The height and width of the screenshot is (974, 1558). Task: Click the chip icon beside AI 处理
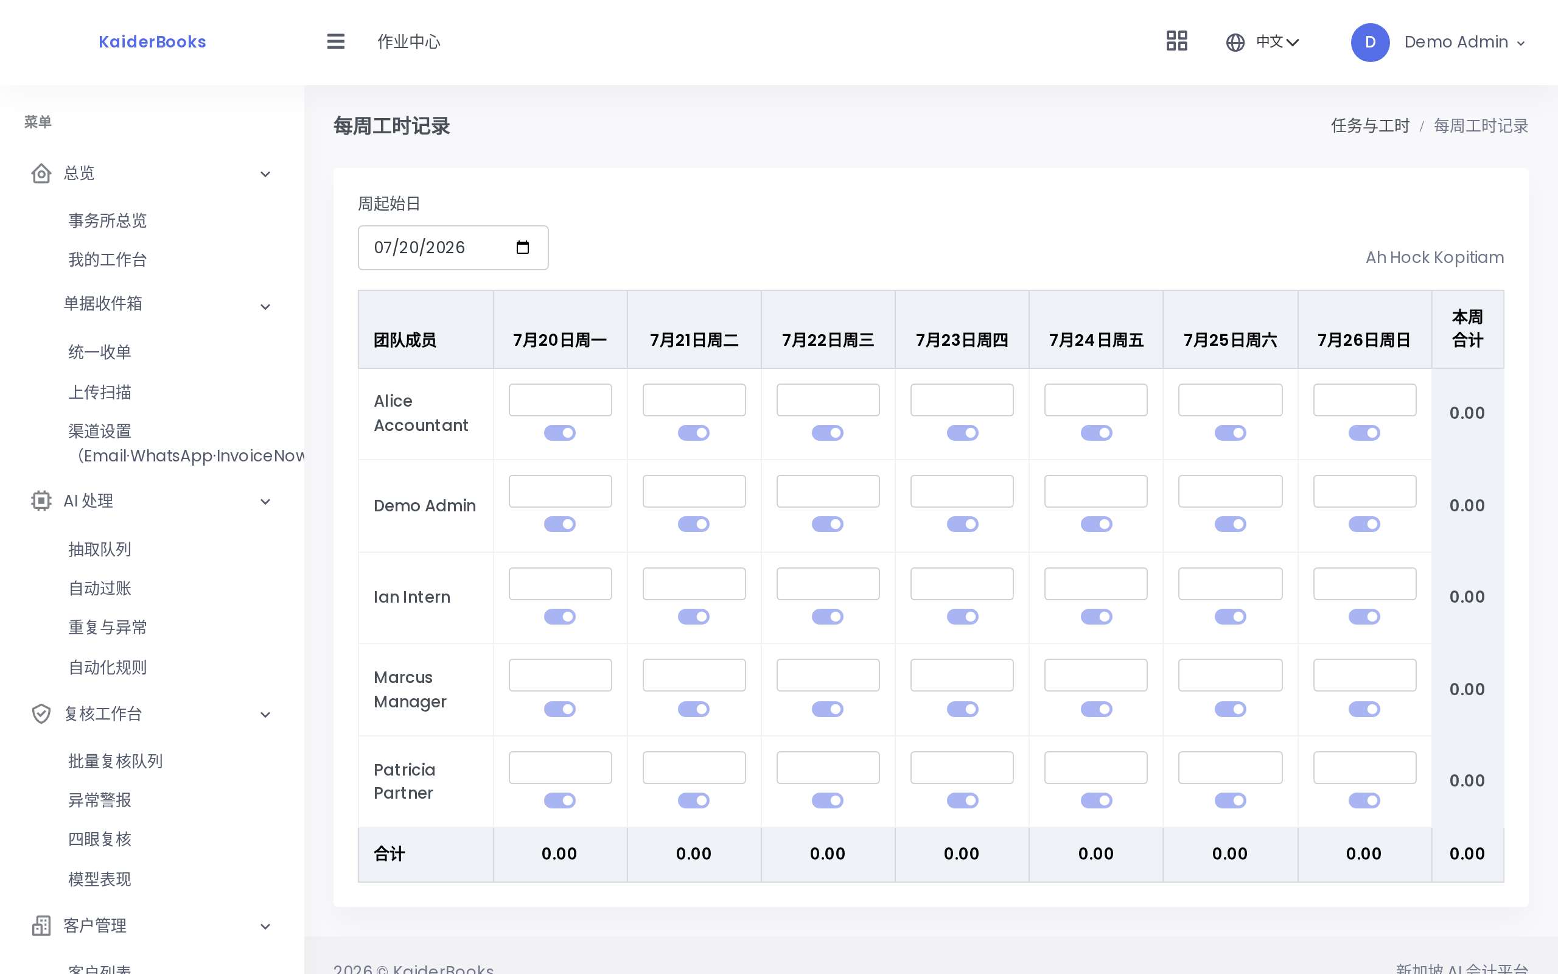(41, 500)
